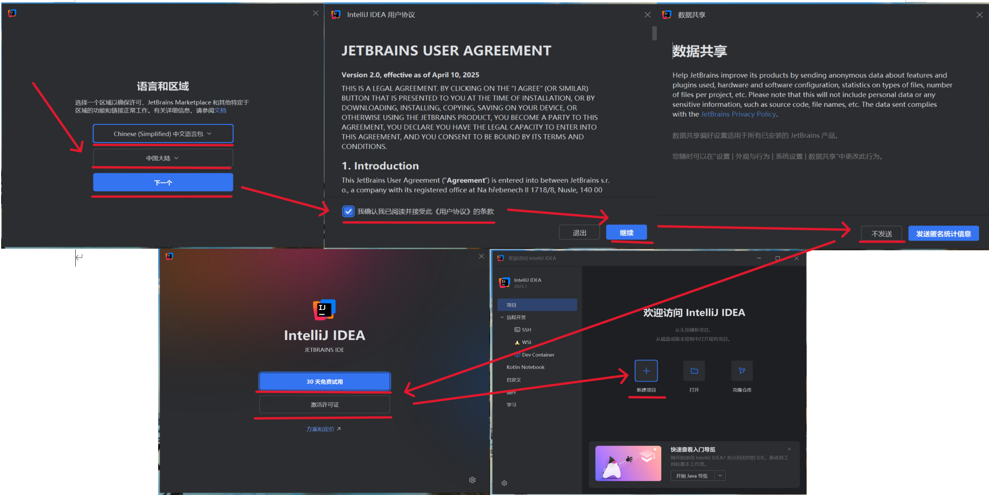989x495 pixels.
Task: Open welcome window settings gear icon
Action: point(504,483)
